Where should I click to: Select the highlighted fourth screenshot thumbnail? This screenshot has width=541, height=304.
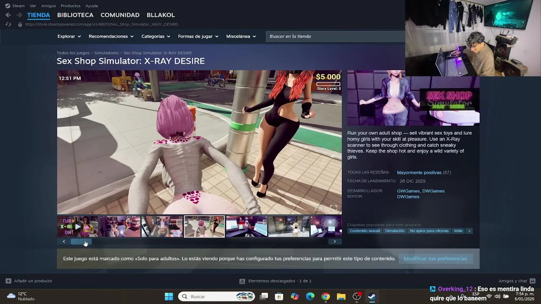coord(204,227)
